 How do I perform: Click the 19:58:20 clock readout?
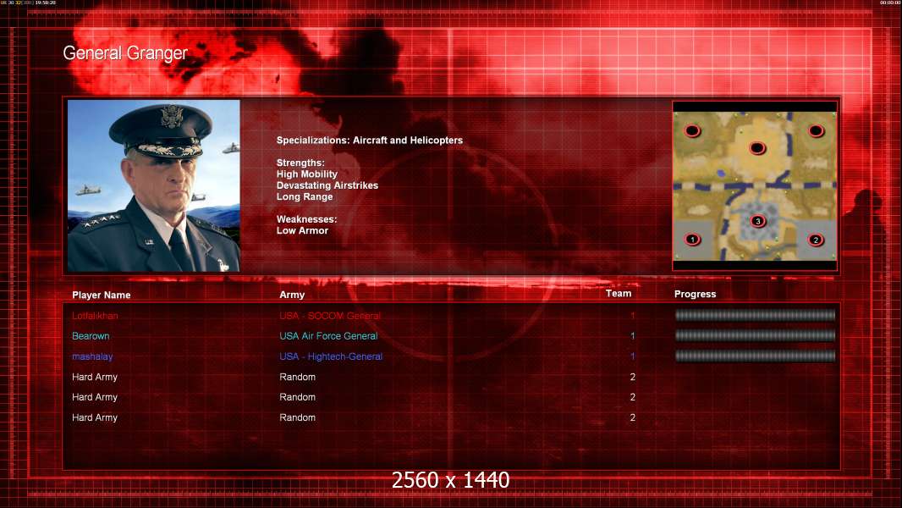coord(46,3)
